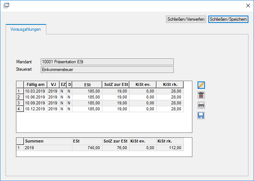
Task: Select row 3 header for 10.09.2019
Action: pos(20,103)
